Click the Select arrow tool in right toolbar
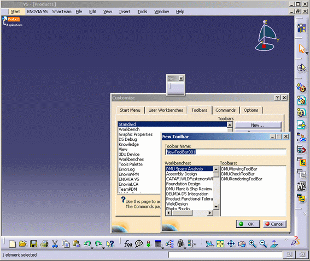The image size is (310, 261). pos(301,48)
